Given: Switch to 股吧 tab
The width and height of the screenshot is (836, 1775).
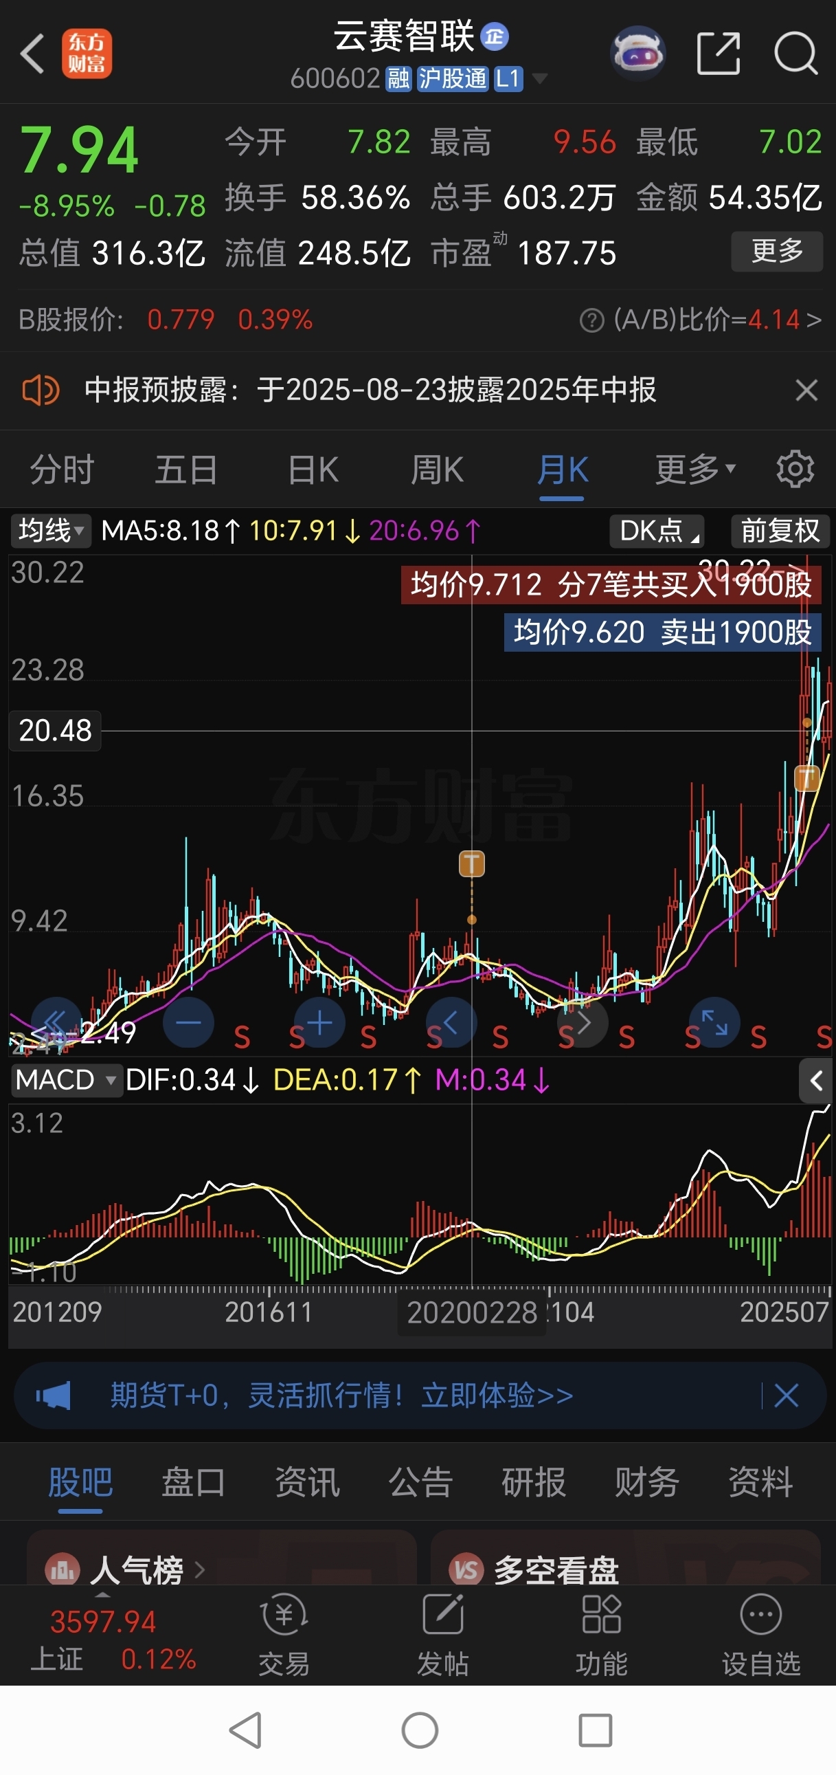Looking at the screenshot, I should (x=80, y=1481).
